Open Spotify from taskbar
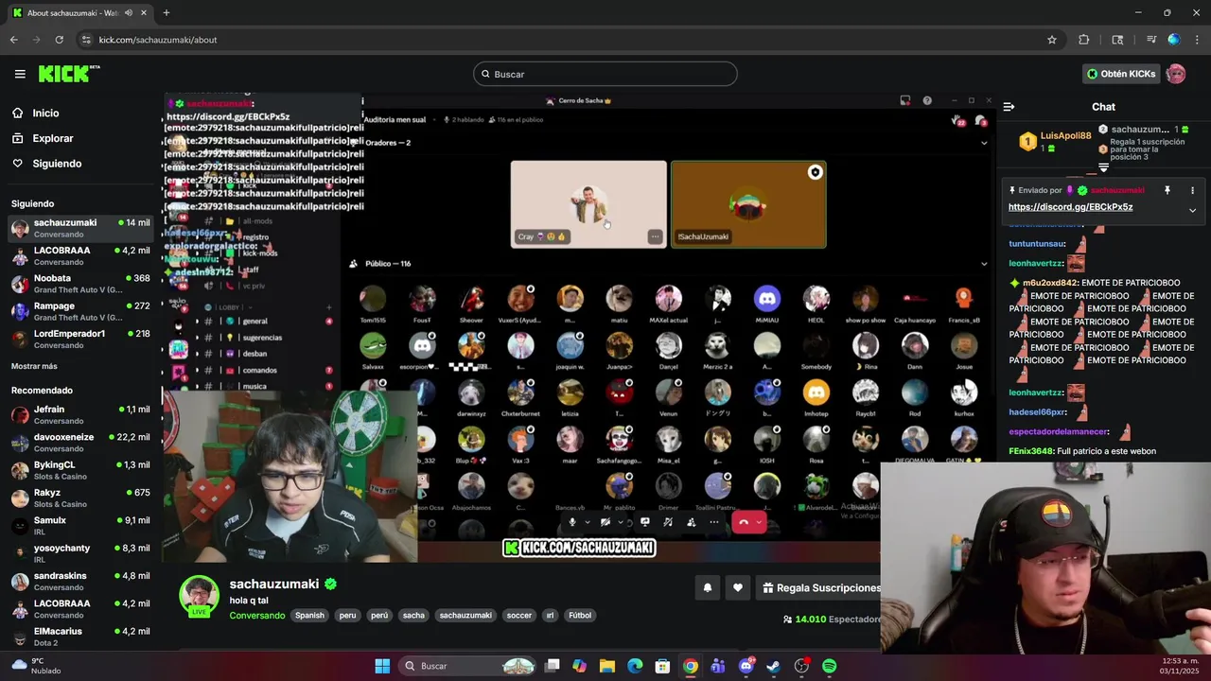Screen dimensions: 1211x681 pyautogui.click(x=830, y=666)
